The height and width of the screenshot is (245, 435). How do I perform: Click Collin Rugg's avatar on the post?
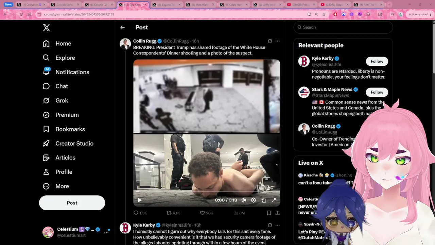[125, 44]
